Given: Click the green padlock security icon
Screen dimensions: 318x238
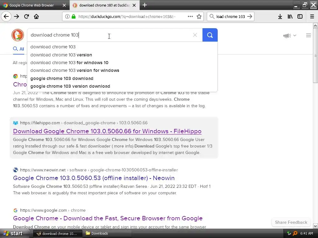Looking at the screenshot, I should 74,16.
